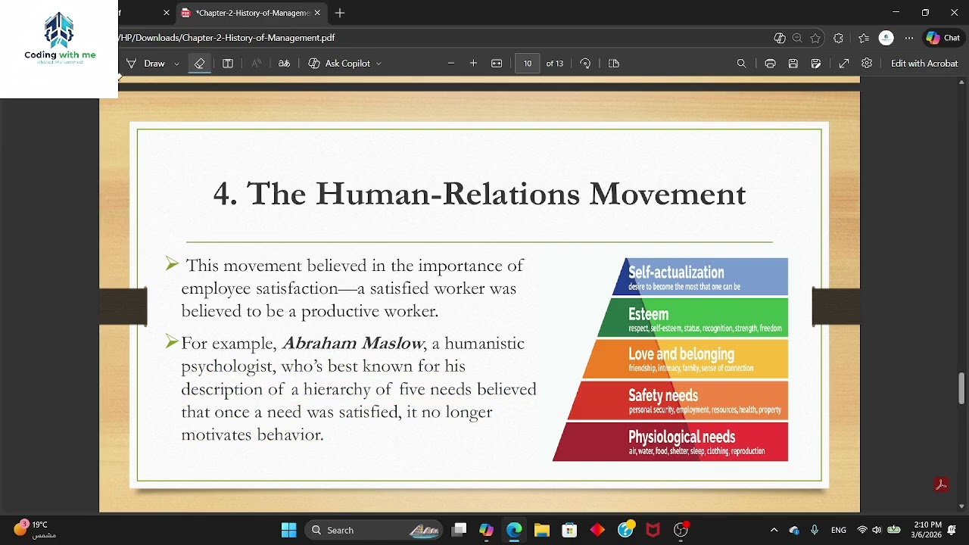Open the Settings and more ellipsis menu
The image size is (969, 545).
tap(909, 38)
